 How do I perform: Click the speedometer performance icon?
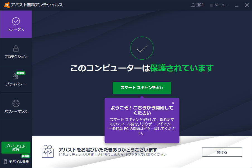(x=16, y=103)
